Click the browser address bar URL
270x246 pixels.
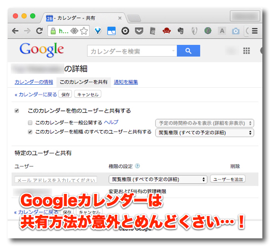click(64, 31)
